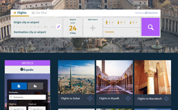
Task: Click Flights to Riyadh link
Action: 109,98
